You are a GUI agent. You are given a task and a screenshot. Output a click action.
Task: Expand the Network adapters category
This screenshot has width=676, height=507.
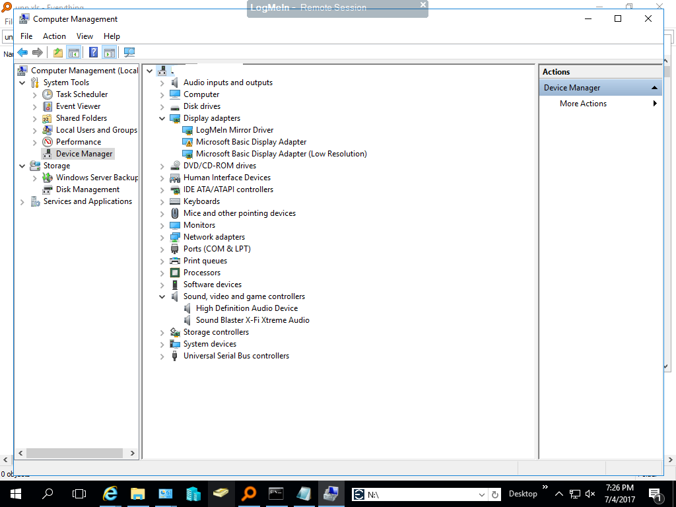(x=162, y=236)
